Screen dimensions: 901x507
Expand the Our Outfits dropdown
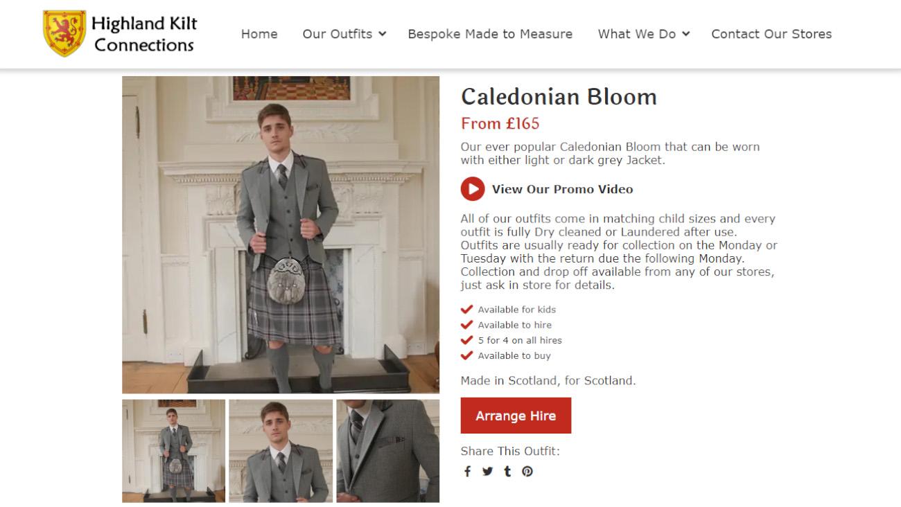344,34
